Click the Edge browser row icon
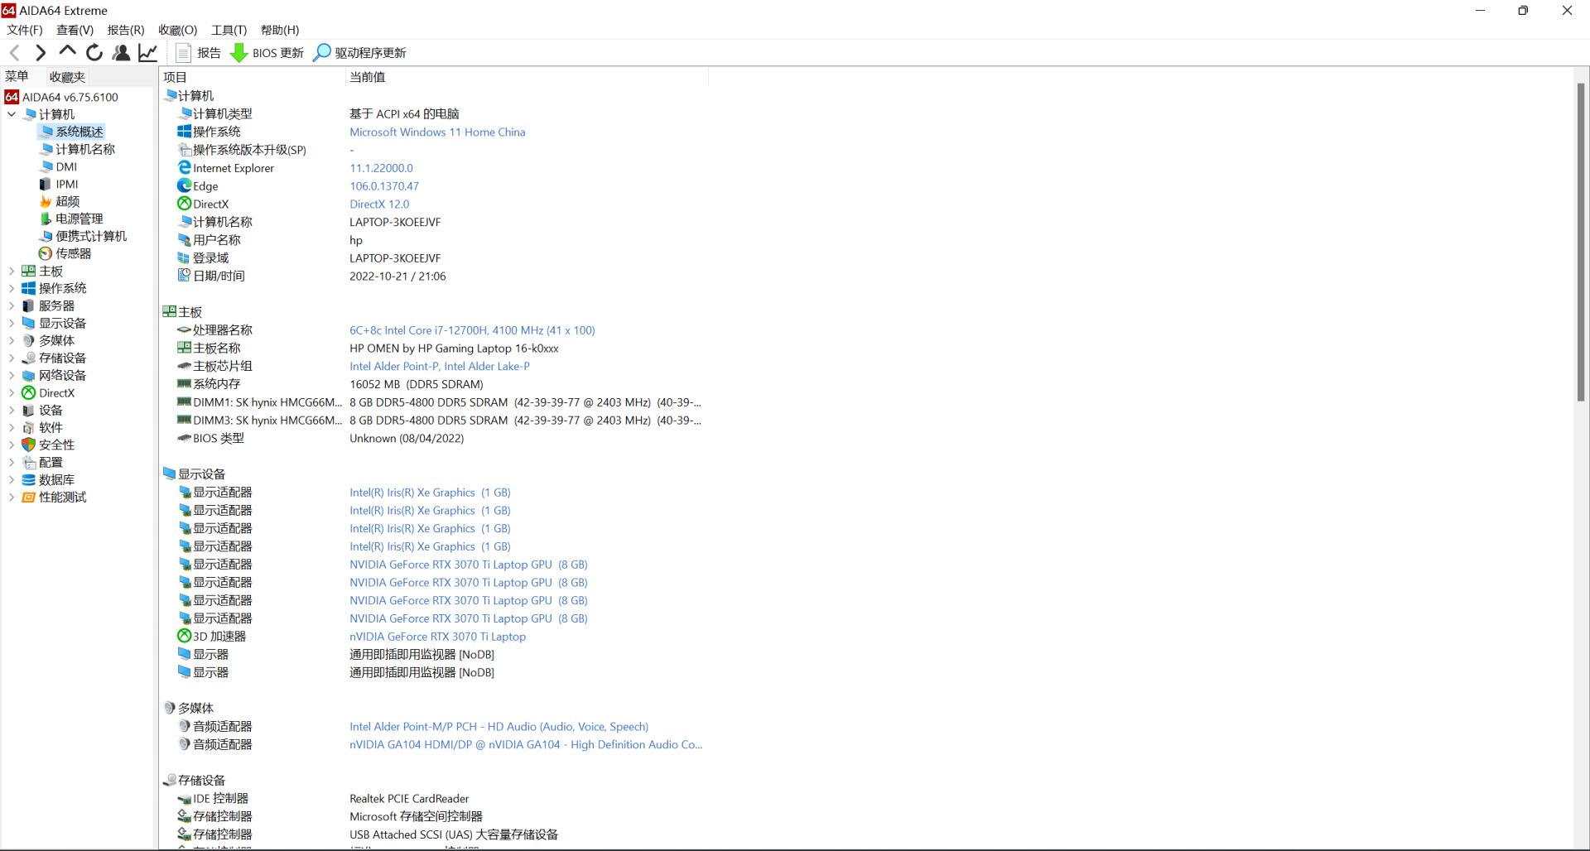Screen dimensions: 1590x851 coord(184,185)
